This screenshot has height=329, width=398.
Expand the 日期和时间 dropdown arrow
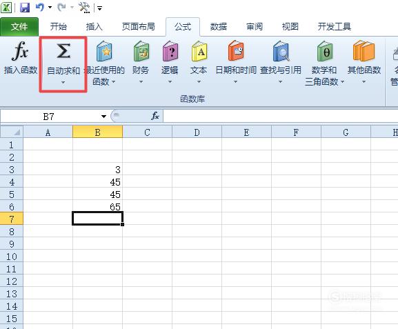point(235,82)
